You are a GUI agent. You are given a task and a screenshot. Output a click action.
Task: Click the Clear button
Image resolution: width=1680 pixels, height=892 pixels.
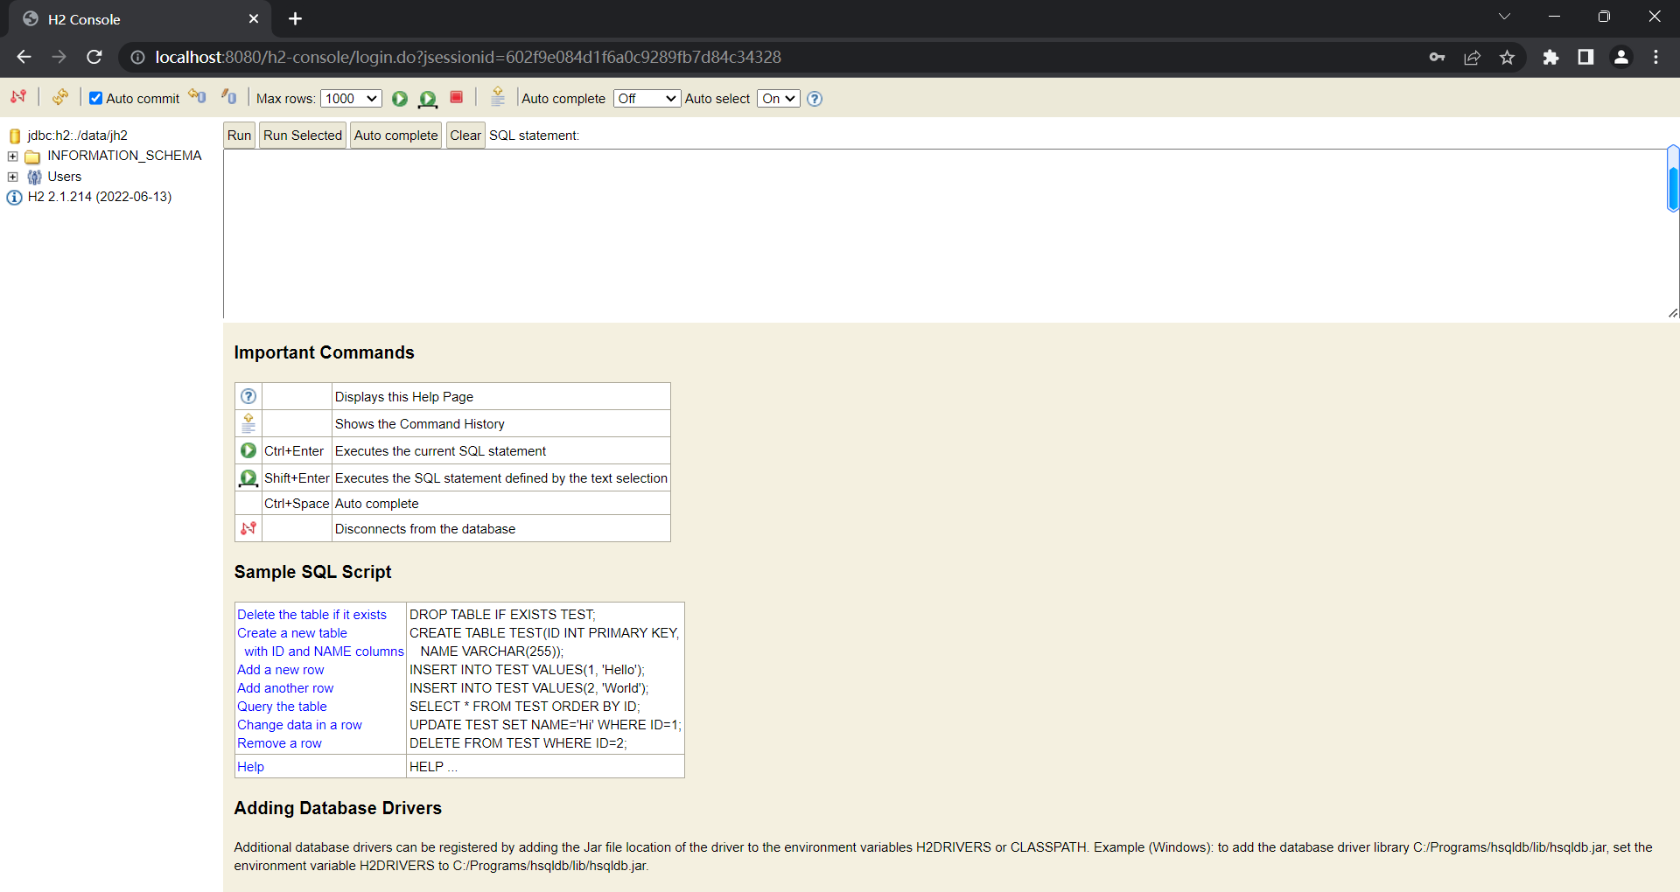pyautogui.click(x=465, y=135)
